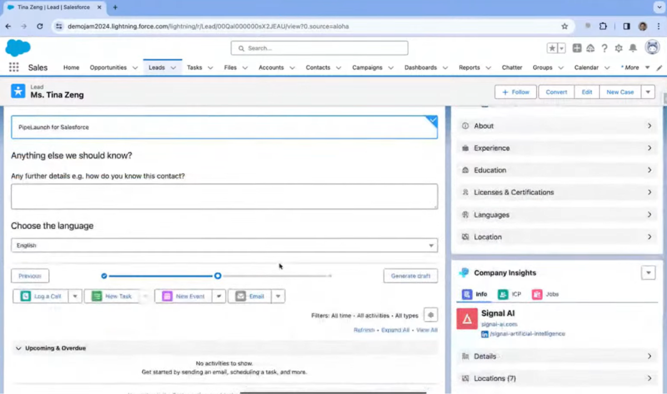Open Chrome extensions puzzle icon
667x394 pixels.
(603, 26)
